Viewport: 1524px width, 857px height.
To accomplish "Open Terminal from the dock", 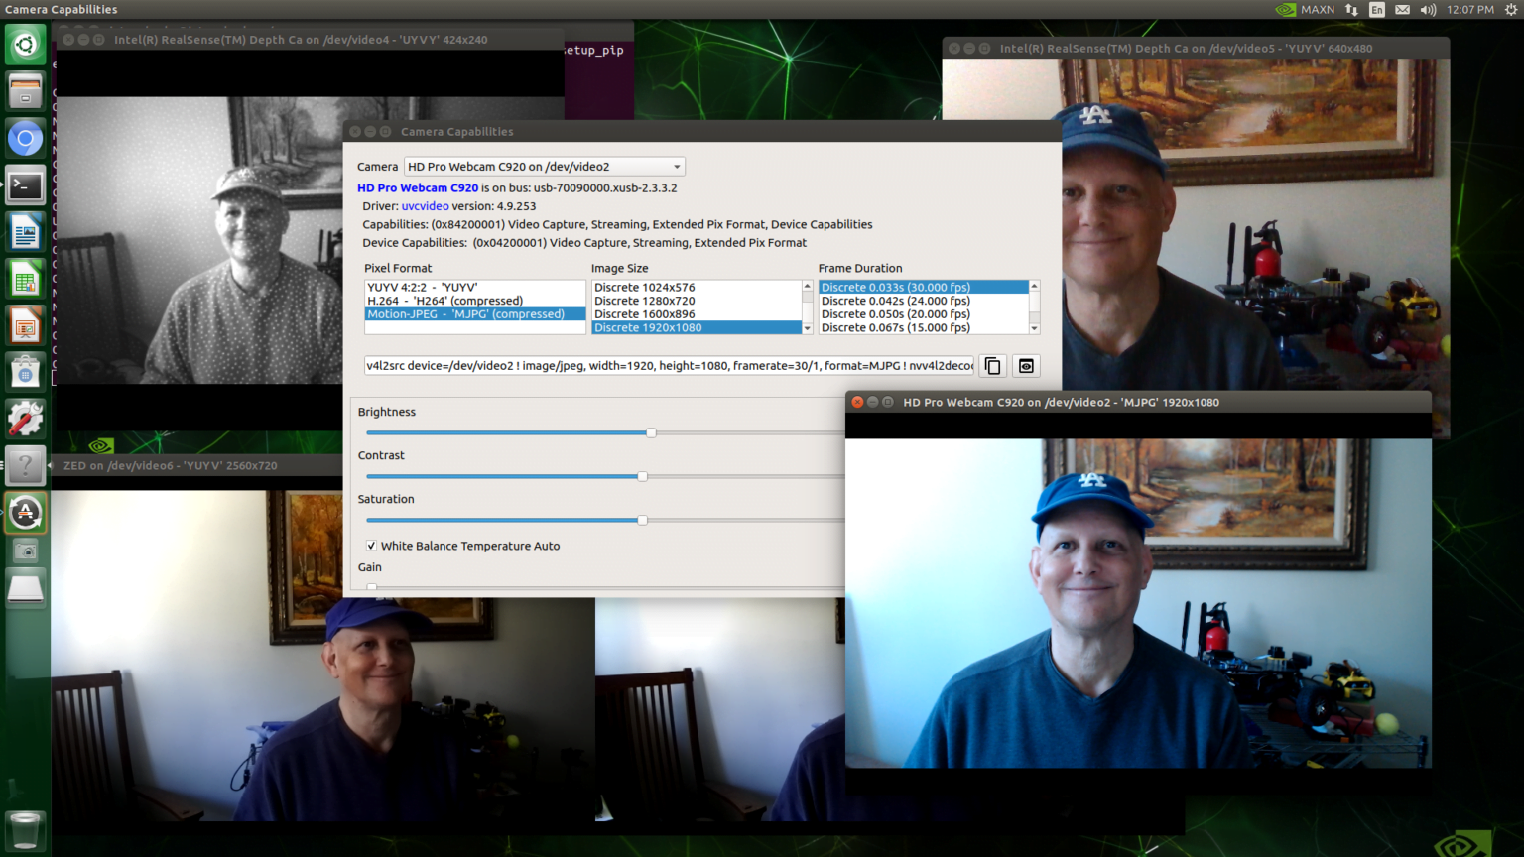I will [x=25, y=185].
